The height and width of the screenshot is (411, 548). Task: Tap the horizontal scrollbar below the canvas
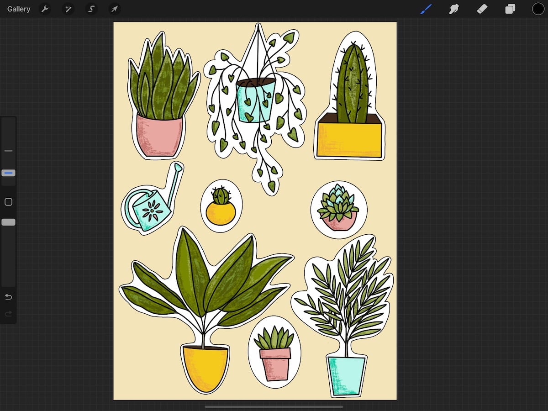[274, 408]
